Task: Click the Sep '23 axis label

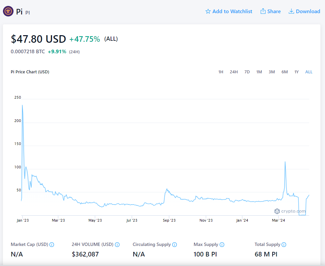Action: [x=169, y=220]
